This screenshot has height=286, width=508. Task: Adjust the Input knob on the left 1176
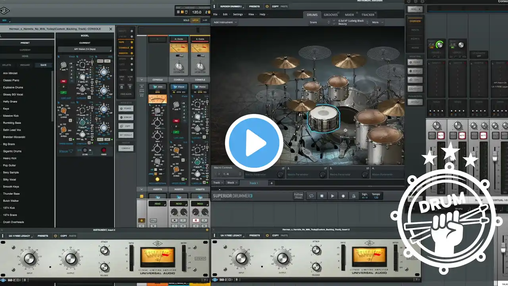point(29,259)
